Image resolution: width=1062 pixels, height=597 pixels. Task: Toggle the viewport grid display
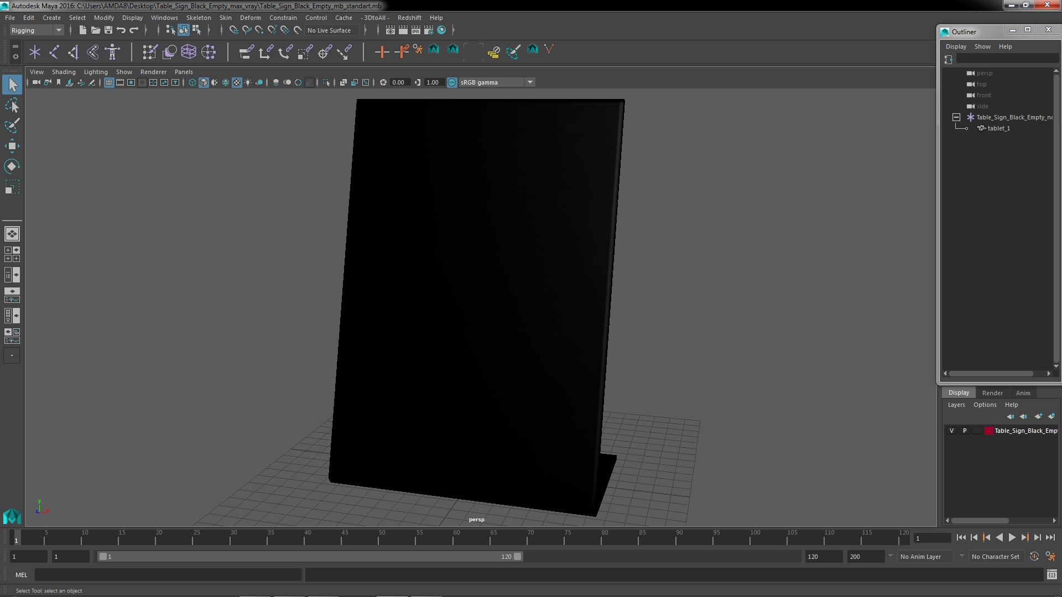click(109, 82)
